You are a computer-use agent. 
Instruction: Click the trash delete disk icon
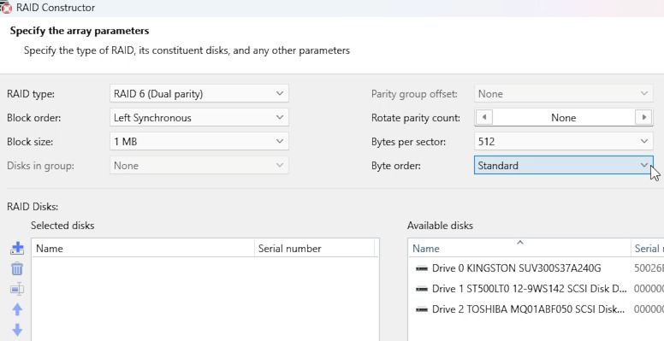[x=17, y=268]
